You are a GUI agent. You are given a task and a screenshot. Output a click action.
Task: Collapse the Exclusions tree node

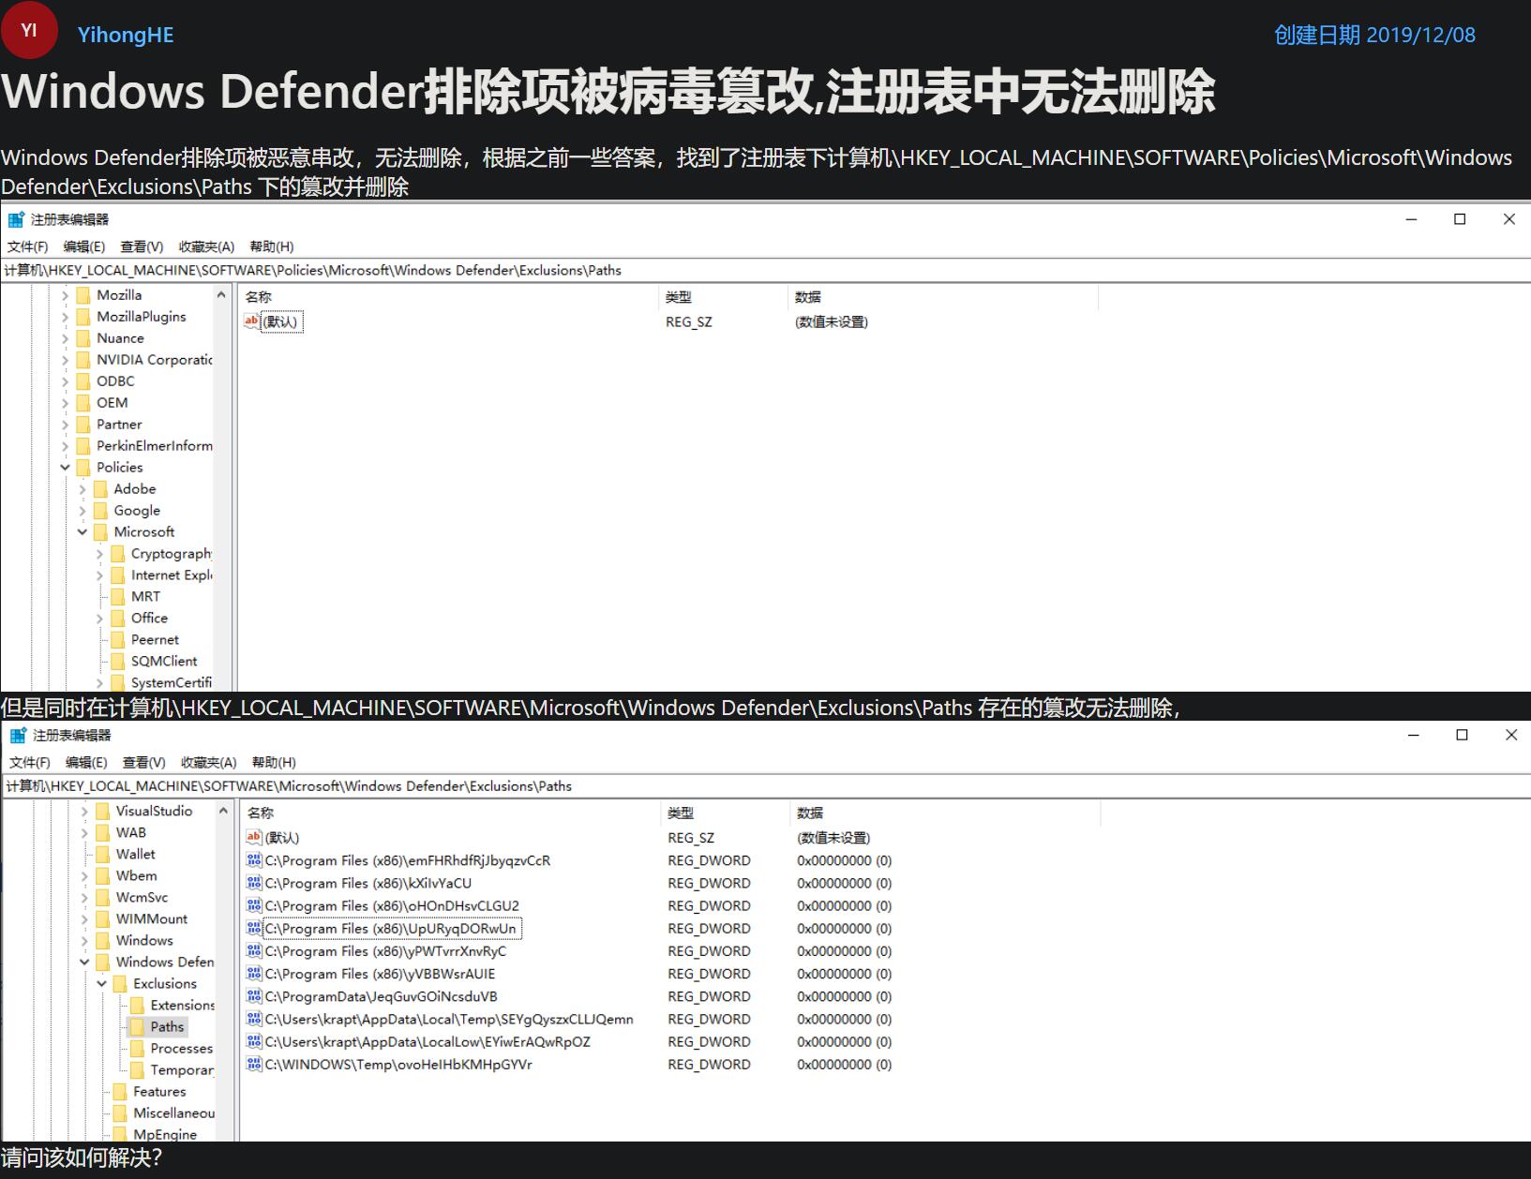[101, 984]
